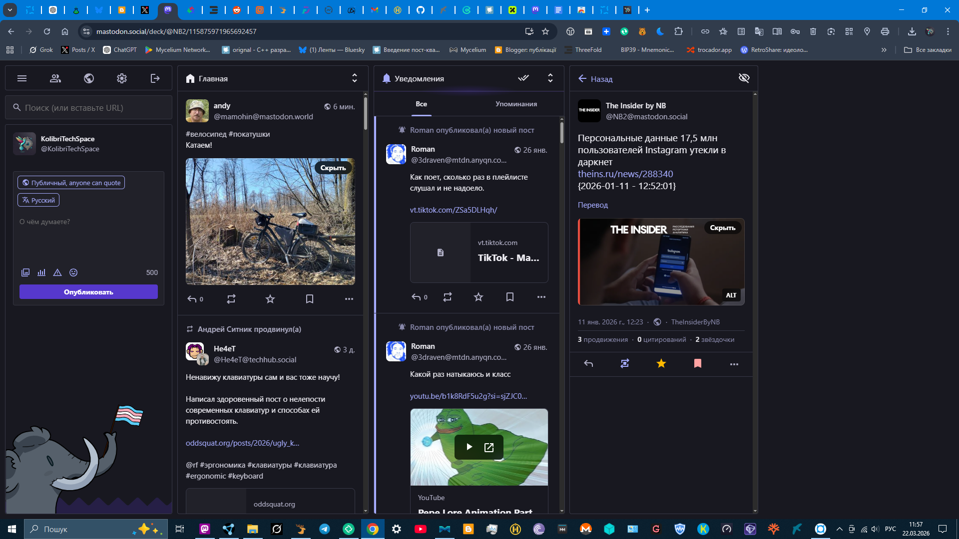Expand Главная column settings chevrons

click(354, 78)
